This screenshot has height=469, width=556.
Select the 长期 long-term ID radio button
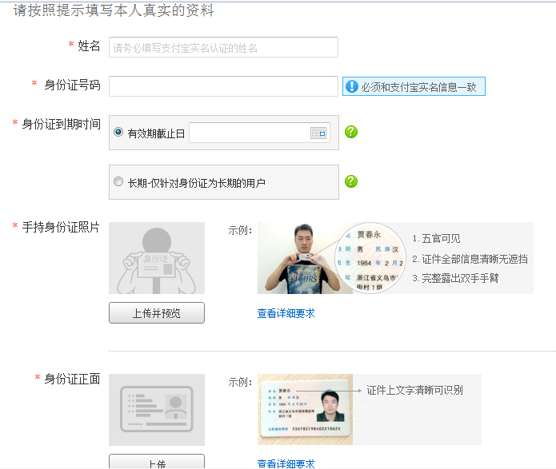tap(119, 182)
